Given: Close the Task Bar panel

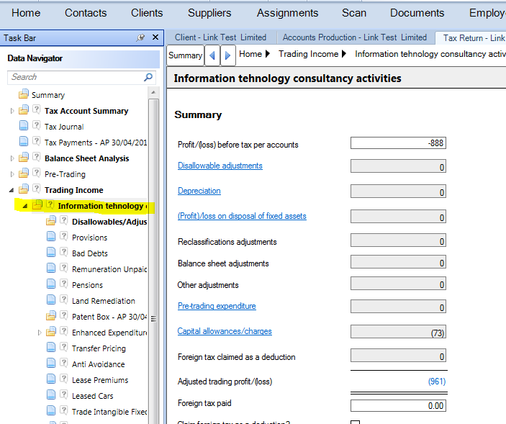Looking at the screenshot, I should coord(155,37).
